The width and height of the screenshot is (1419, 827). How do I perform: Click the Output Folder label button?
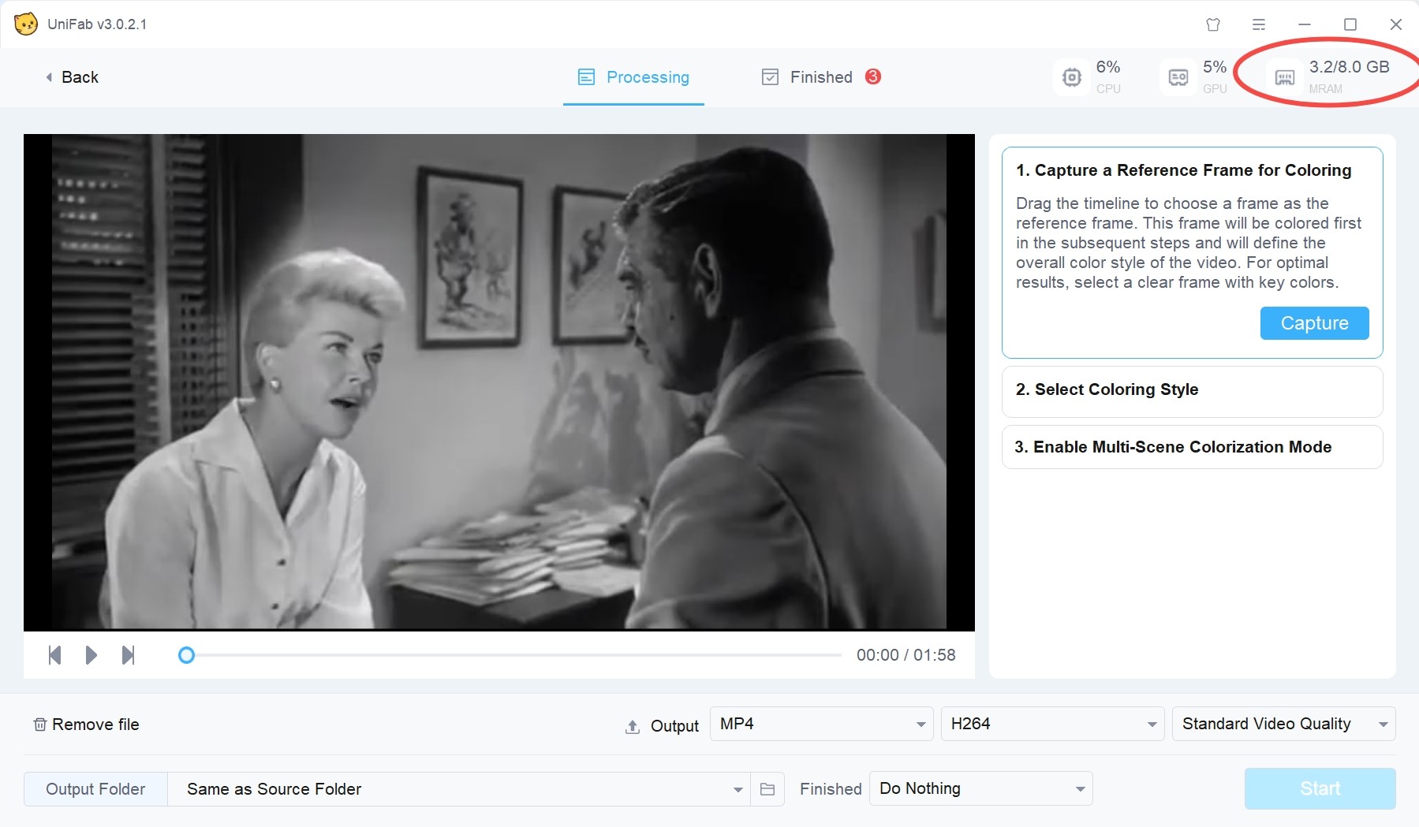95,789
